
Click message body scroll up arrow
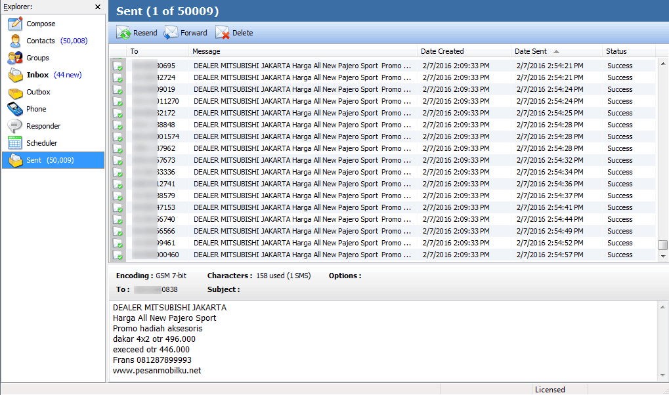coord(662,306)
